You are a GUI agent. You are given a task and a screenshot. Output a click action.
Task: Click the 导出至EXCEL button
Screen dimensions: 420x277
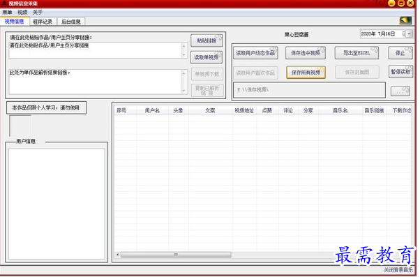(x=357, y=53)
